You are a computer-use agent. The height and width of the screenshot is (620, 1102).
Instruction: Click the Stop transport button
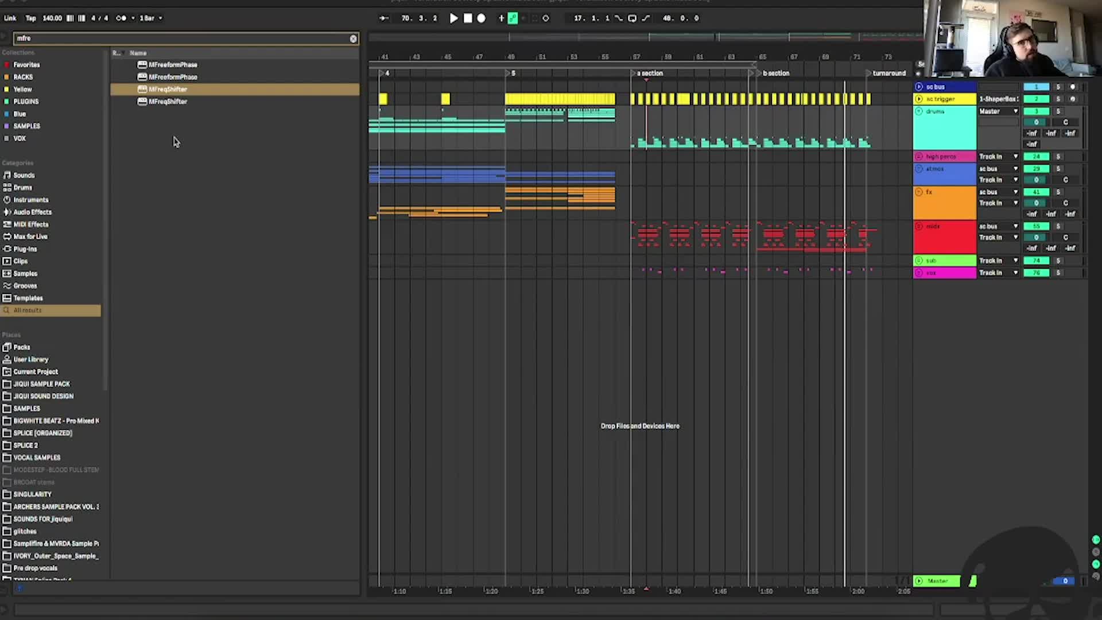[x=468, y=18]
